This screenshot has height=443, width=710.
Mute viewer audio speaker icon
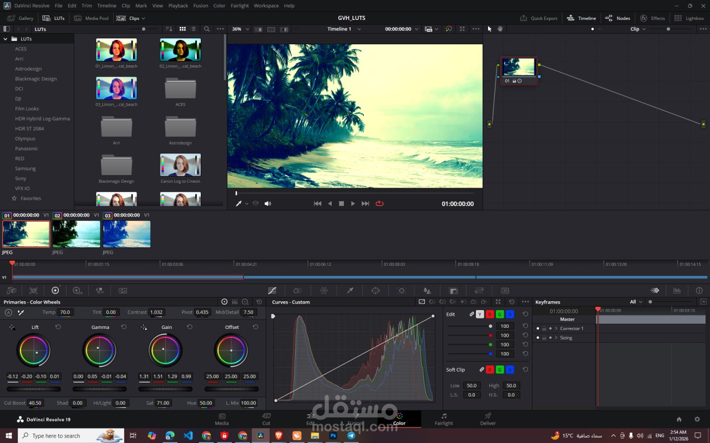coord(267,204)
